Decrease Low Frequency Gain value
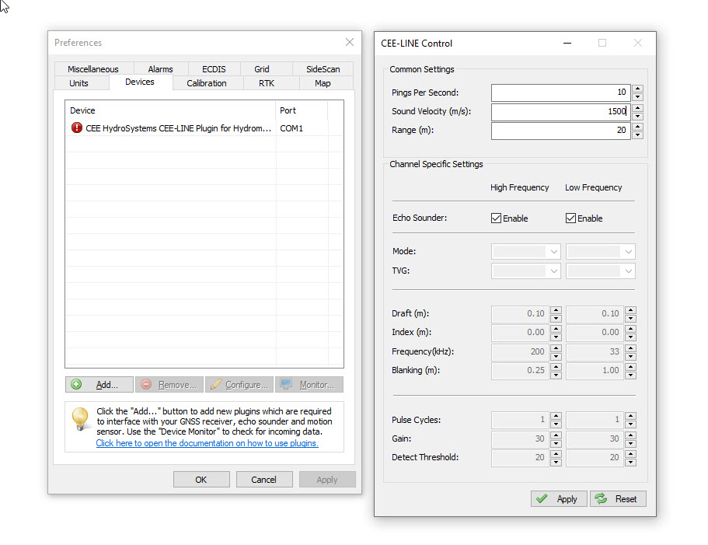Viewport: 708px width, 545px height. [631, 443]
